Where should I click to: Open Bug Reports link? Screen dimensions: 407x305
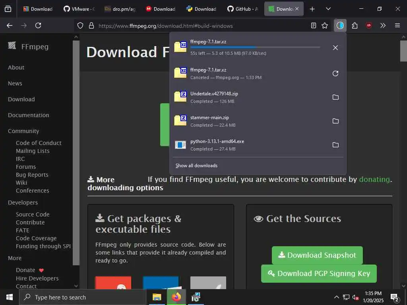(x=32, y=175)
